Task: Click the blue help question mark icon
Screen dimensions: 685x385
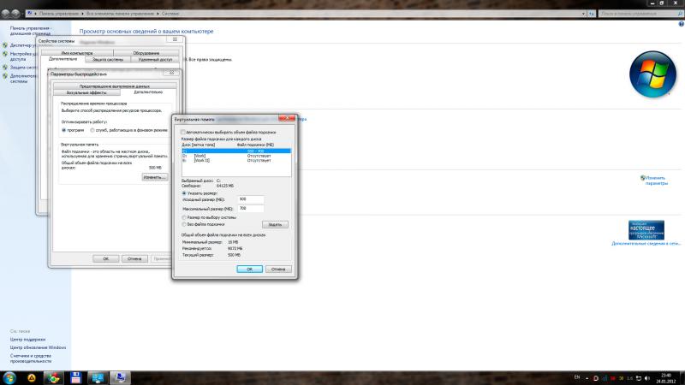Action: (x=681, y=24)
